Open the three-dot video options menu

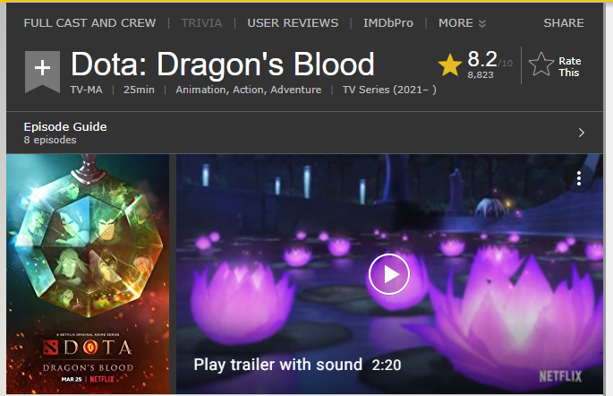(x=579, y=177)
